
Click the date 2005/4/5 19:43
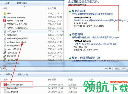pos(55,56)
